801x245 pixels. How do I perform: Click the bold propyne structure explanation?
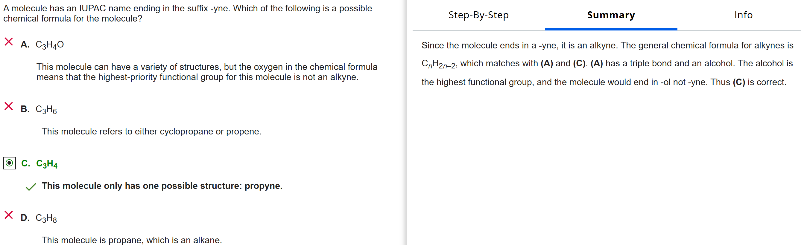click(x=162, y=186)
